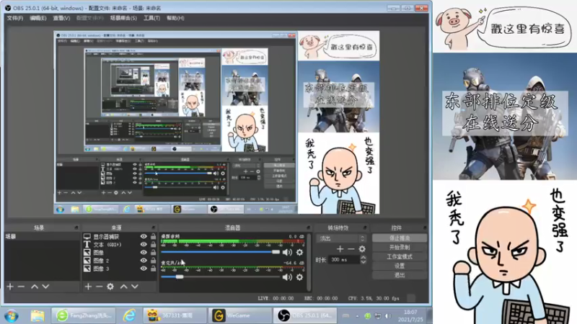Viewport: 577px width, 324px height.
Task: Toggle visibility of 图像 3 source
Action: (x=144, y=269)
